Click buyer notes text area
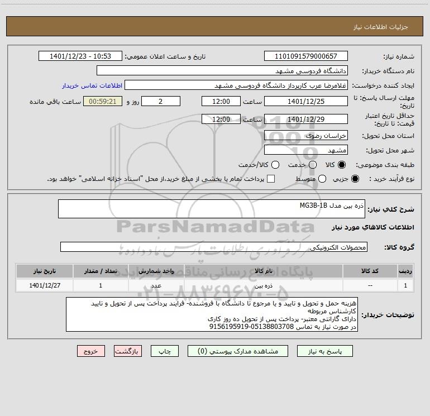The height and width of the screenshot is (416, 430). 212,314
